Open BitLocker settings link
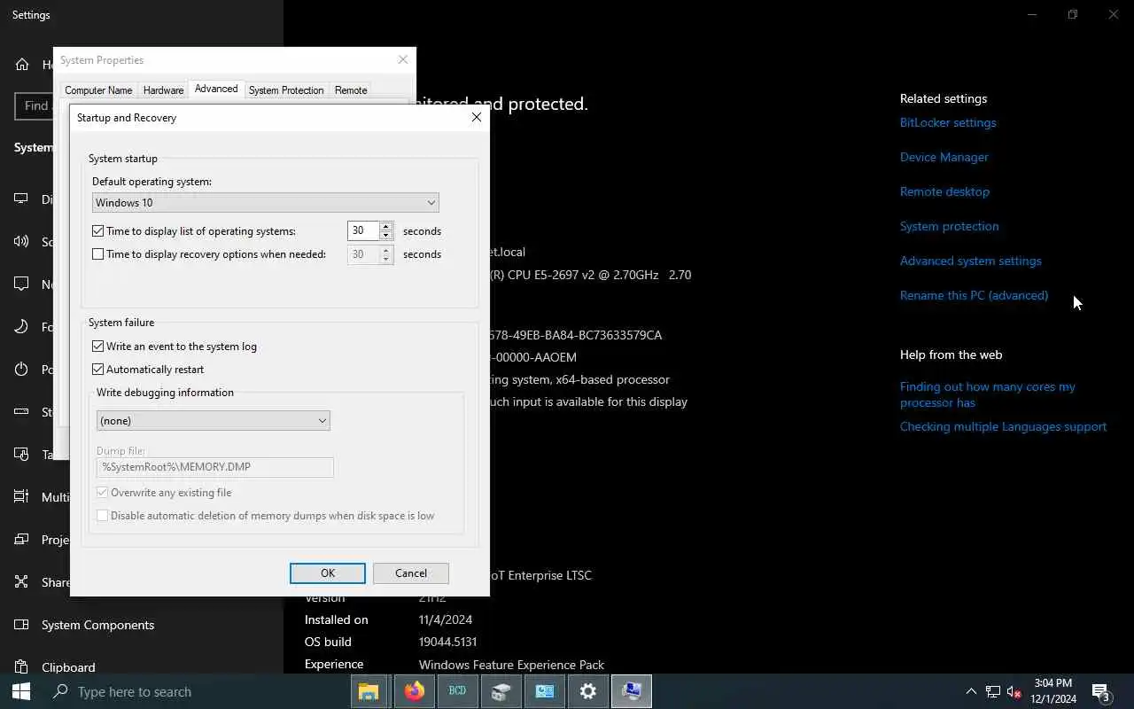Viewport: 1134px width, 709px height. (x=948, y=122)
